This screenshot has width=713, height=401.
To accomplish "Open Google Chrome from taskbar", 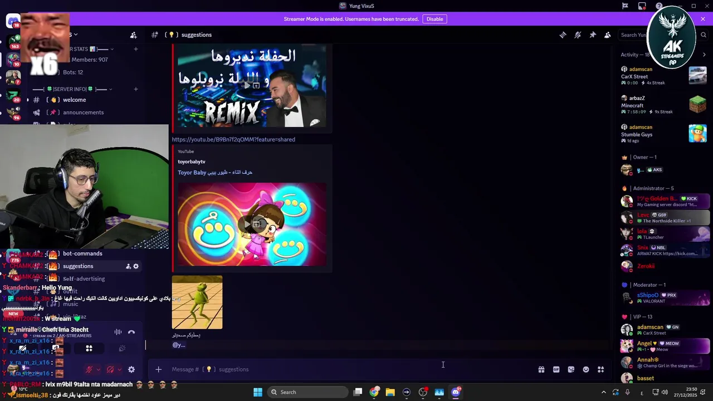I will (x=374, y=392).
